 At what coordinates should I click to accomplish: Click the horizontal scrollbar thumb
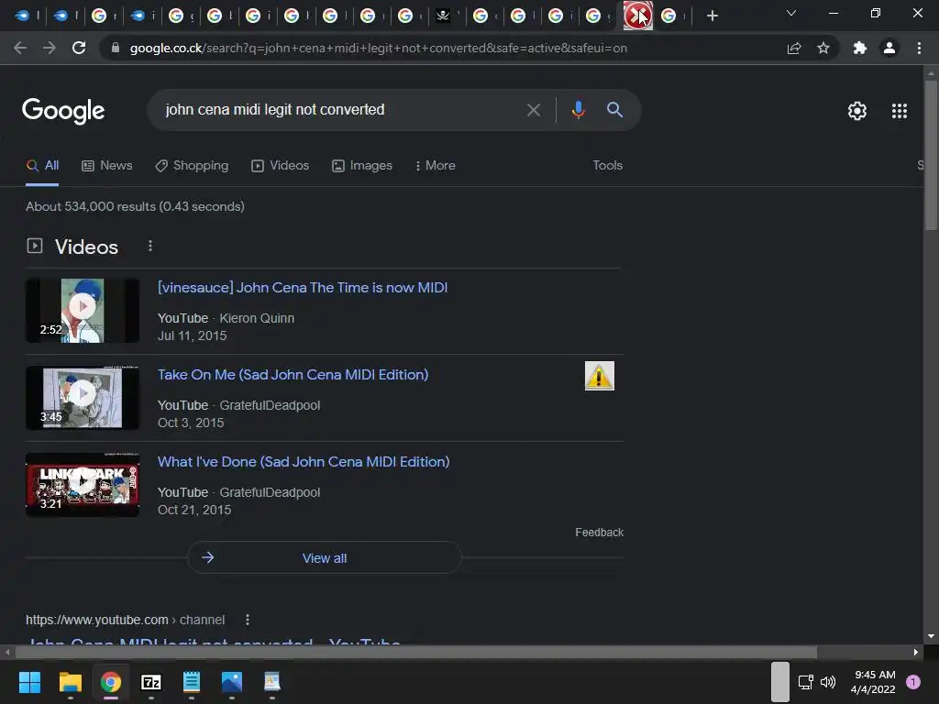pos(416,652)
